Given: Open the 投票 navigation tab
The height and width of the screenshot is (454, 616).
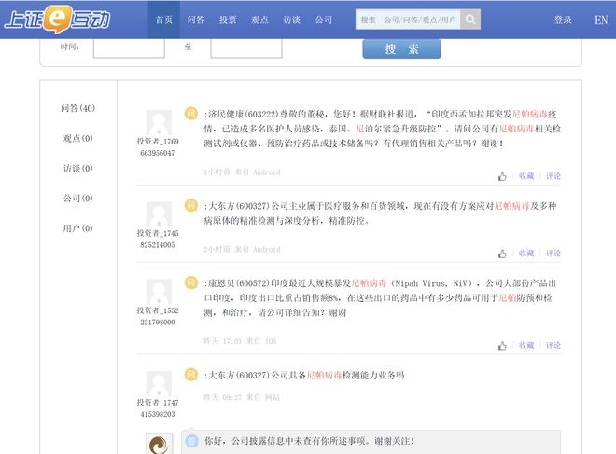Looking at the screenshot, I should pos(228,20).
